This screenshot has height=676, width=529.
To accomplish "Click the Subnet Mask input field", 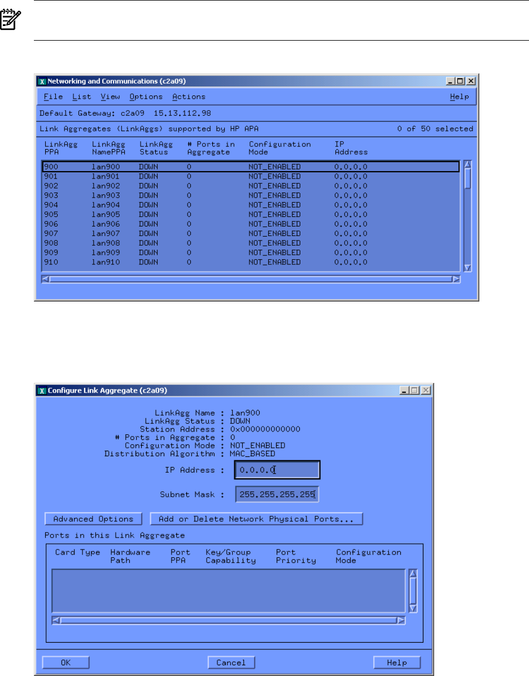I will click(x=277, y=495).
